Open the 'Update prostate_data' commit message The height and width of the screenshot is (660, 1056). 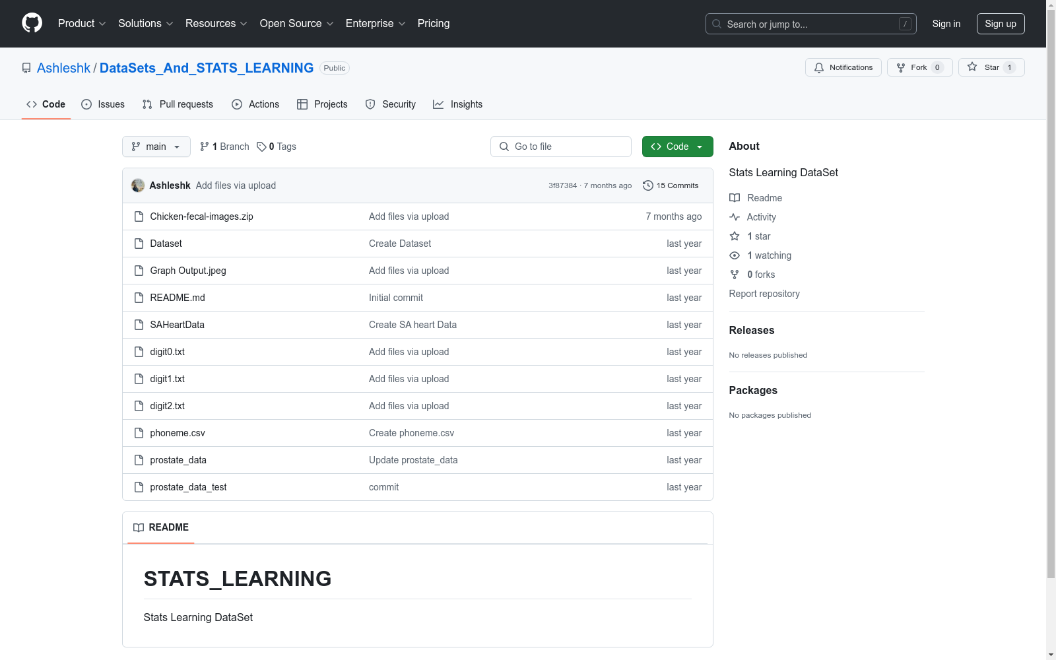pyautogui.click(x=413, y=460)
